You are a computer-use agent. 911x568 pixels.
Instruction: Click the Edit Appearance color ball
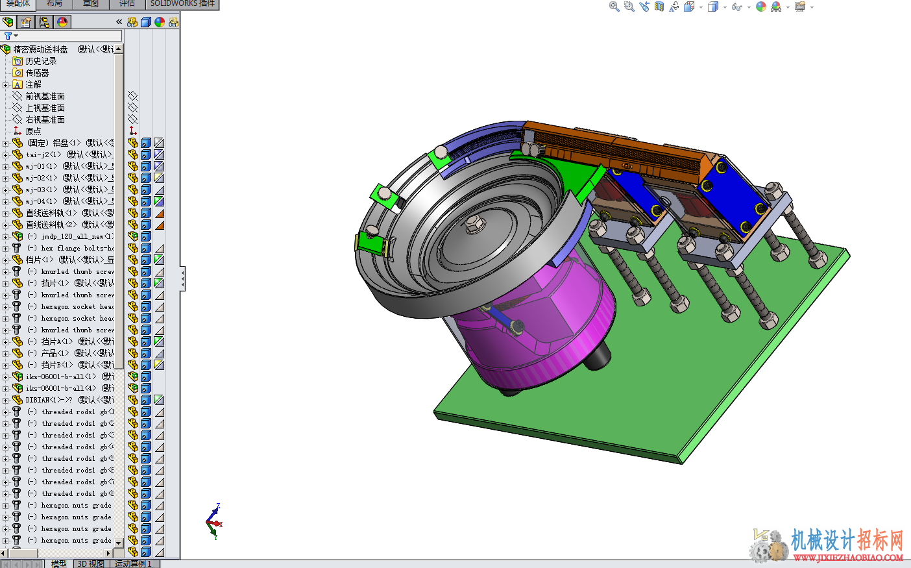[761, 6]
